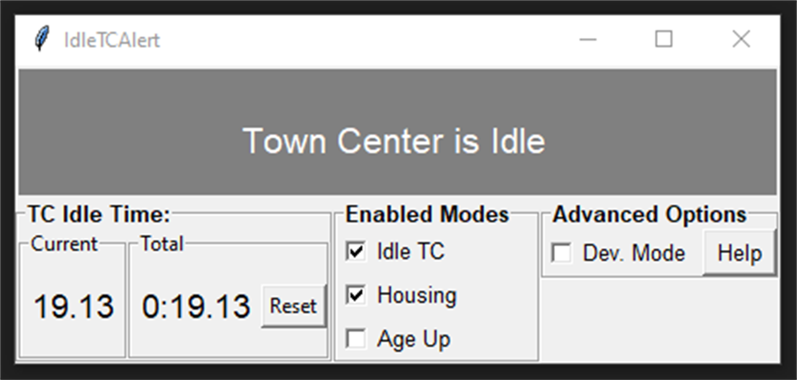Maximize the IdleTCAlert window
This screenshot has width=797, height=380.
click(664, 39)
